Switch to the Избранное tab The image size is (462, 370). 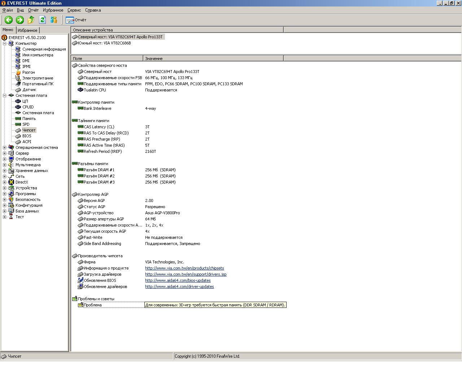click(x=27, y=30)
